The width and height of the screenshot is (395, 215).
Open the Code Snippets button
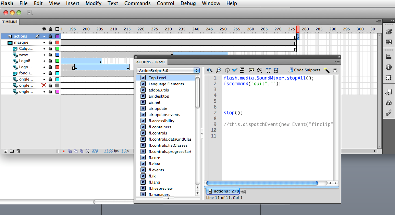point(304,70)
